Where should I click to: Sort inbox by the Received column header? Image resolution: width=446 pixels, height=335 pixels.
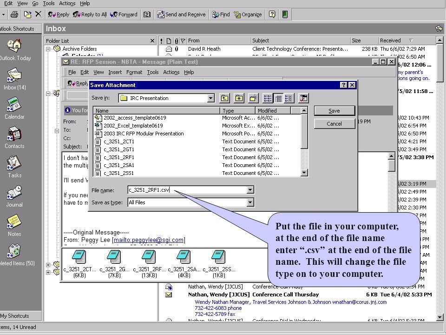click(x=407, y=40)
